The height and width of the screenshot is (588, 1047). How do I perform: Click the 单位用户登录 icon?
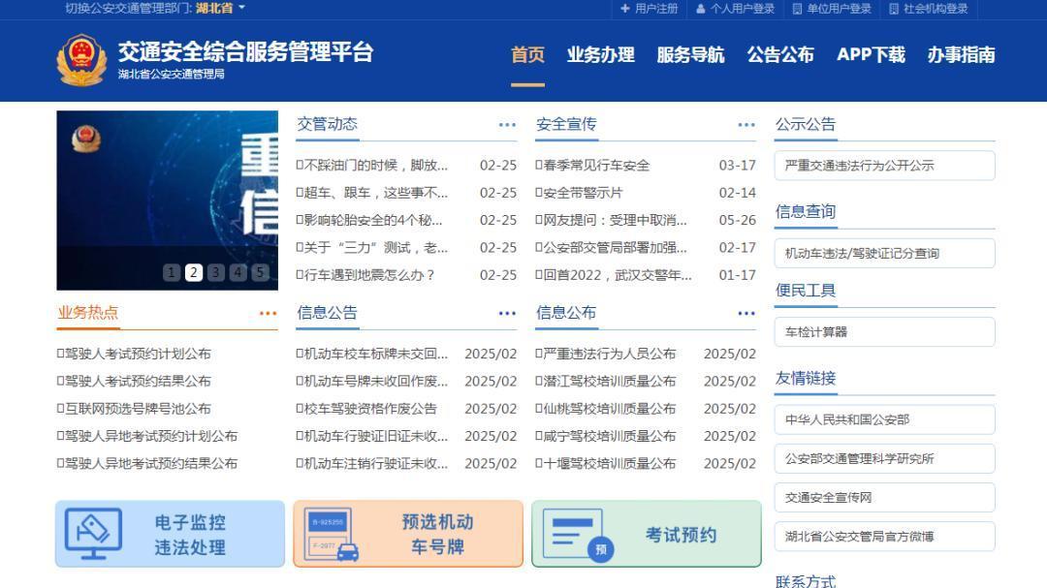coord(798,10)
